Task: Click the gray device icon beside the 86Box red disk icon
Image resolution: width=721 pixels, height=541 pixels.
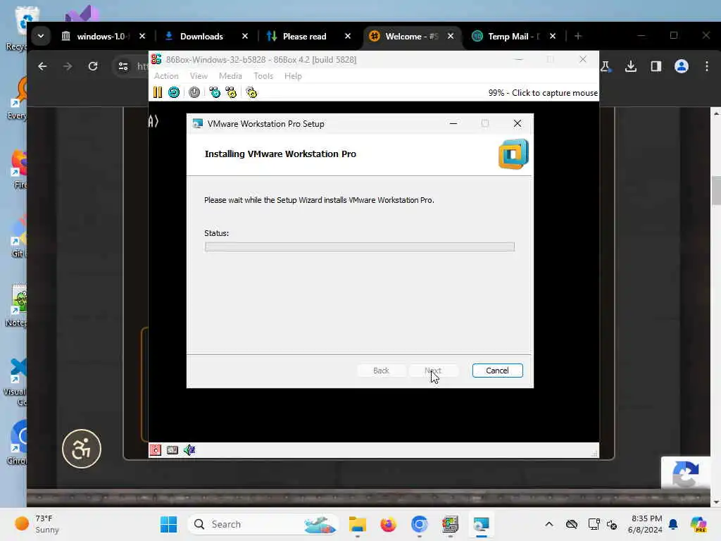Action: pos(173,450)
